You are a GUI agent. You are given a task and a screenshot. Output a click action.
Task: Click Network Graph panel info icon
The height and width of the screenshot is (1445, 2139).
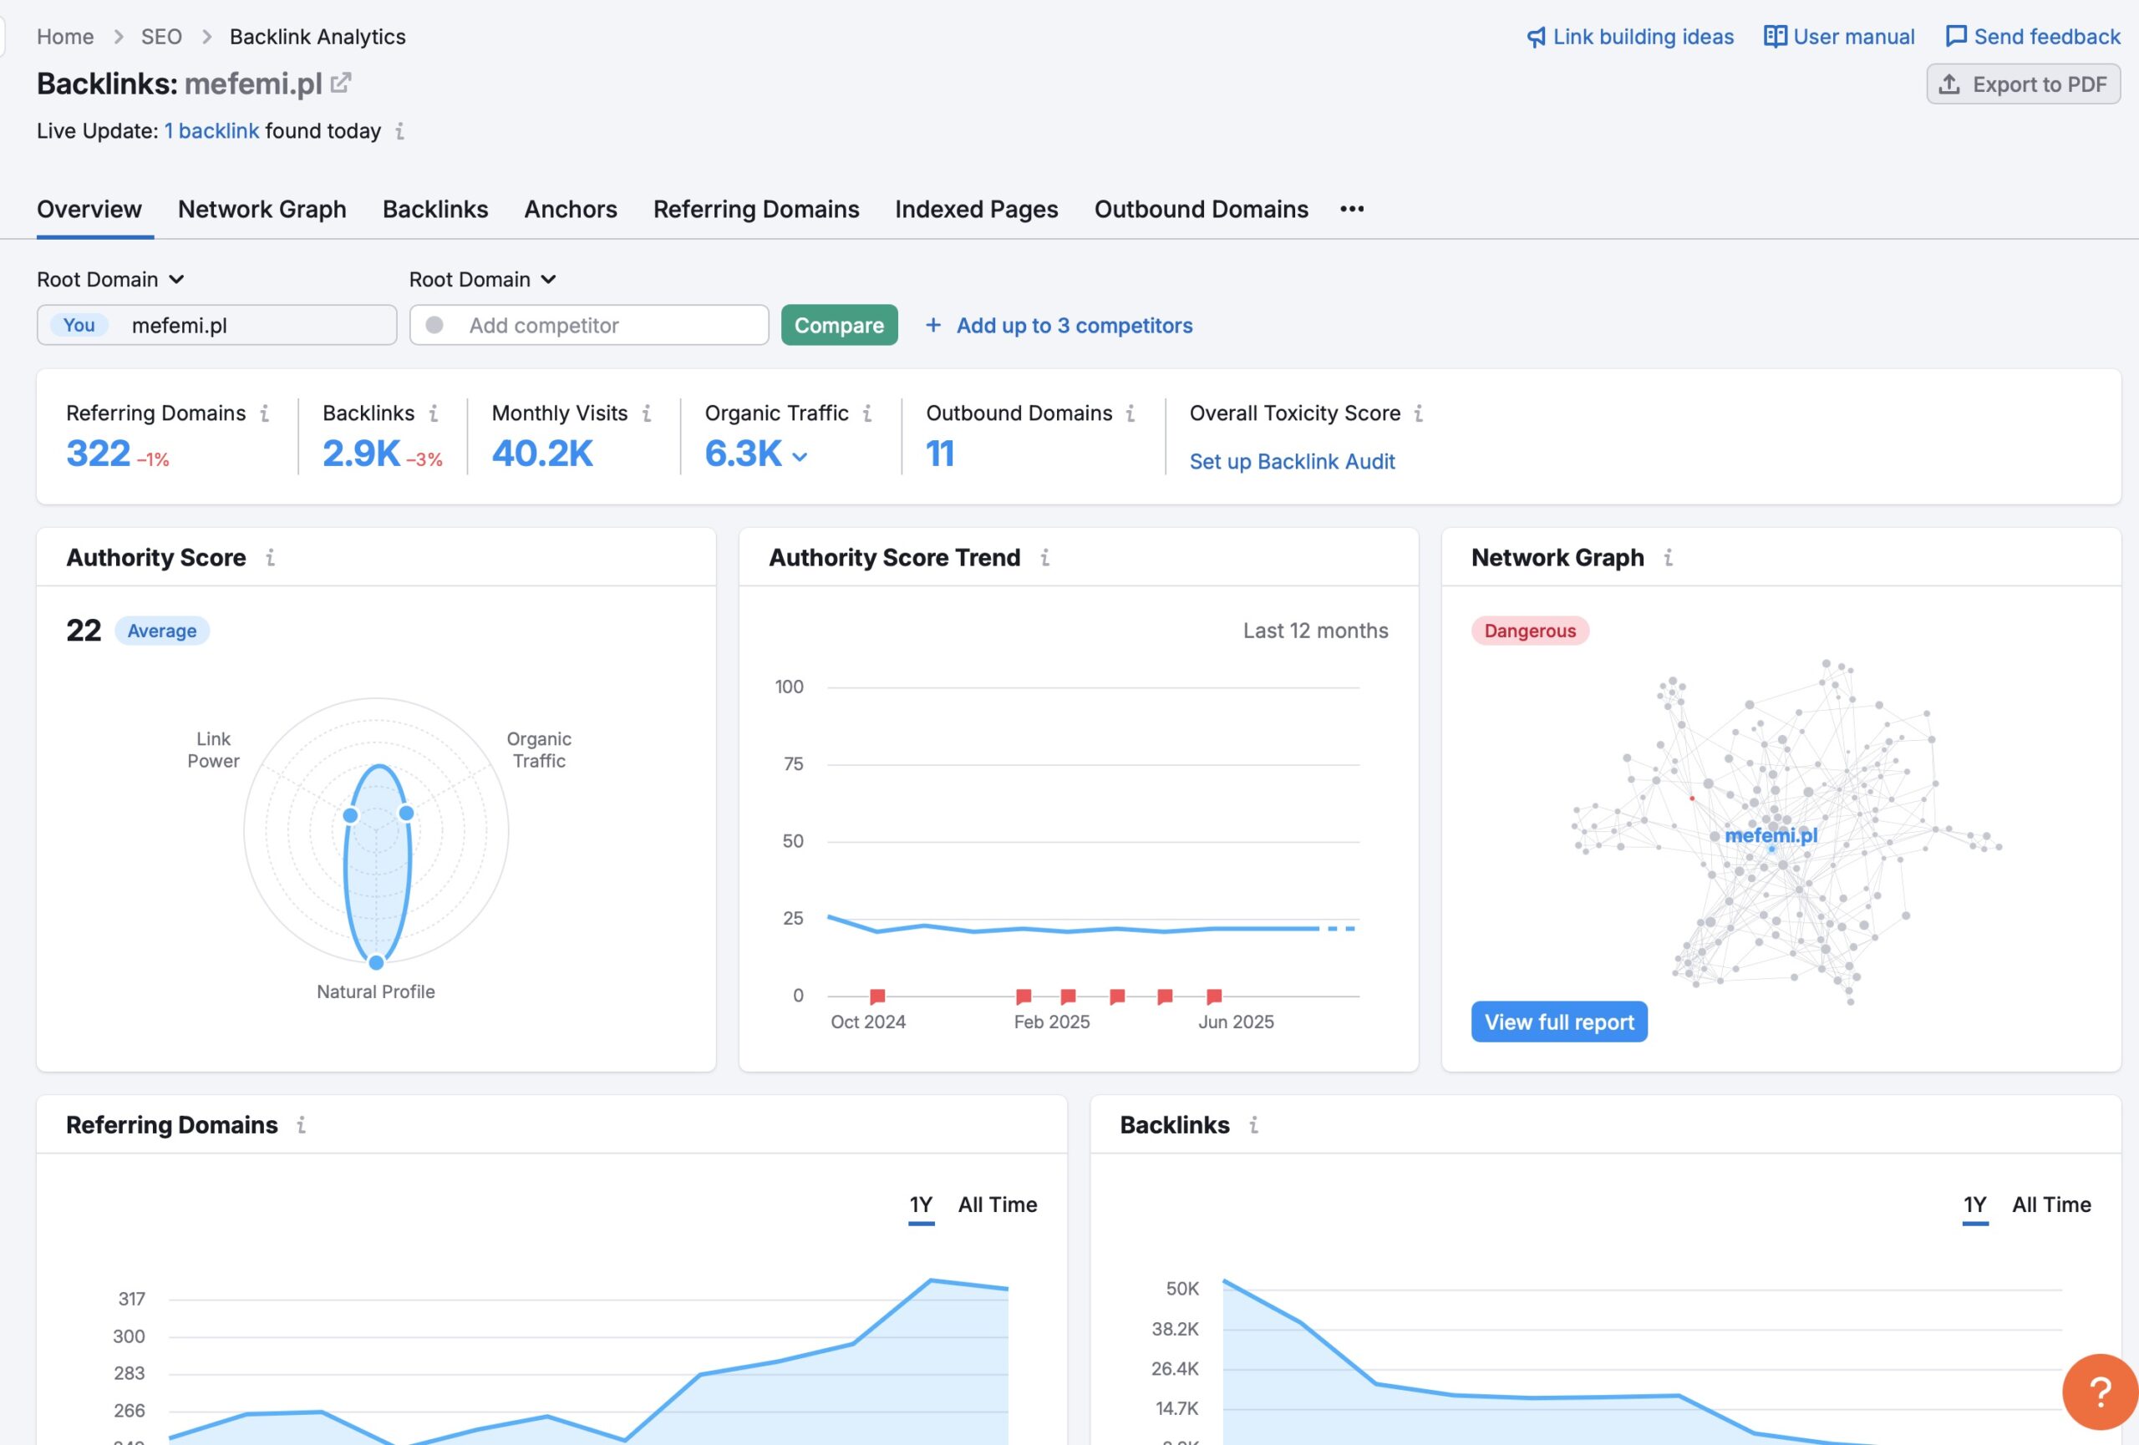tap(1668, 557)
